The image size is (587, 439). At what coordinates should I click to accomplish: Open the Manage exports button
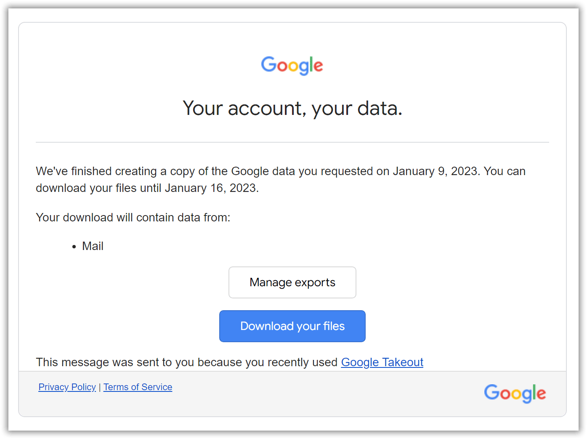(x=292, y=282)
